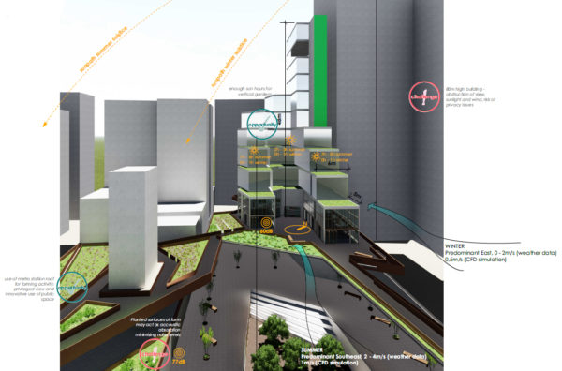This screenshot has height=371, width=562.
Task: Click the orange arrowhead ending the summer sunpath
Action: click(44, 125)
